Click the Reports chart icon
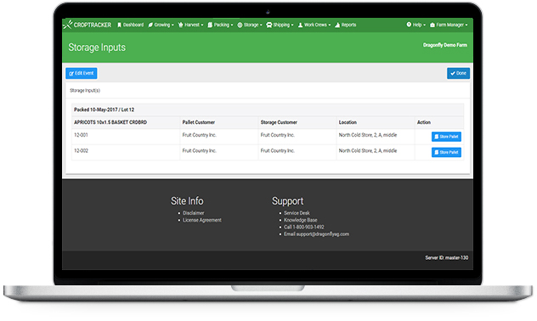Viewport: 537px width, 321px height. click(337, 25)
